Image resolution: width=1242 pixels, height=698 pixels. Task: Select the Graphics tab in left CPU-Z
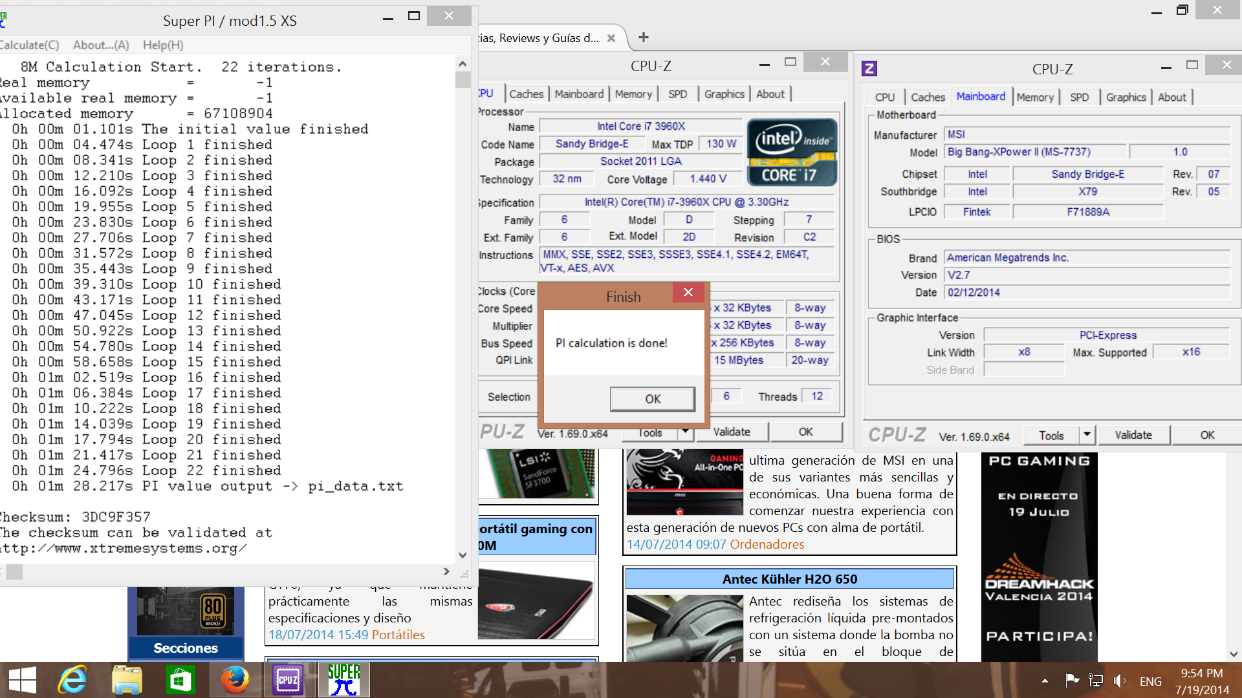pos(724,94)
